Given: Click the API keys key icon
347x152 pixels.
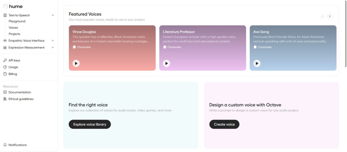Looking at the screenshot, I should [5, 60].
